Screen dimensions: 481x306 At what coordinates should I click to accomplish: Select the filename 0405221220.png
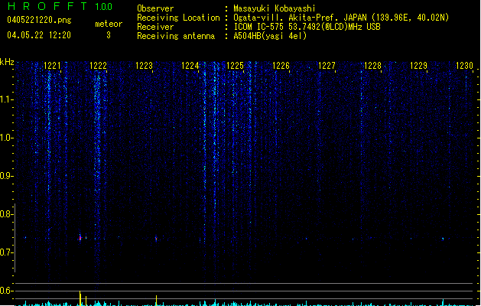point(39,20)
